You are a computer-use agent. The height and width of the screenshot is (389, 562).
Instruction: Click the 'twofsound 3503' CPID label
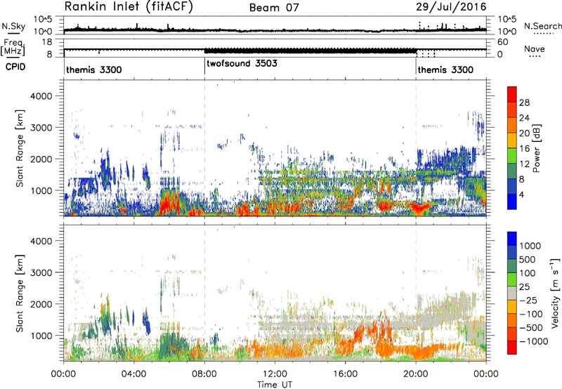coord(242,63)
